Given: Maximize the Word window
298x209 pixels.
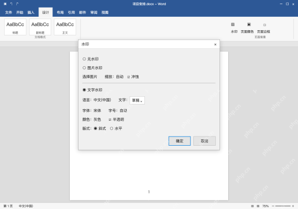Looking at the screenshot, I should (287, 4).
